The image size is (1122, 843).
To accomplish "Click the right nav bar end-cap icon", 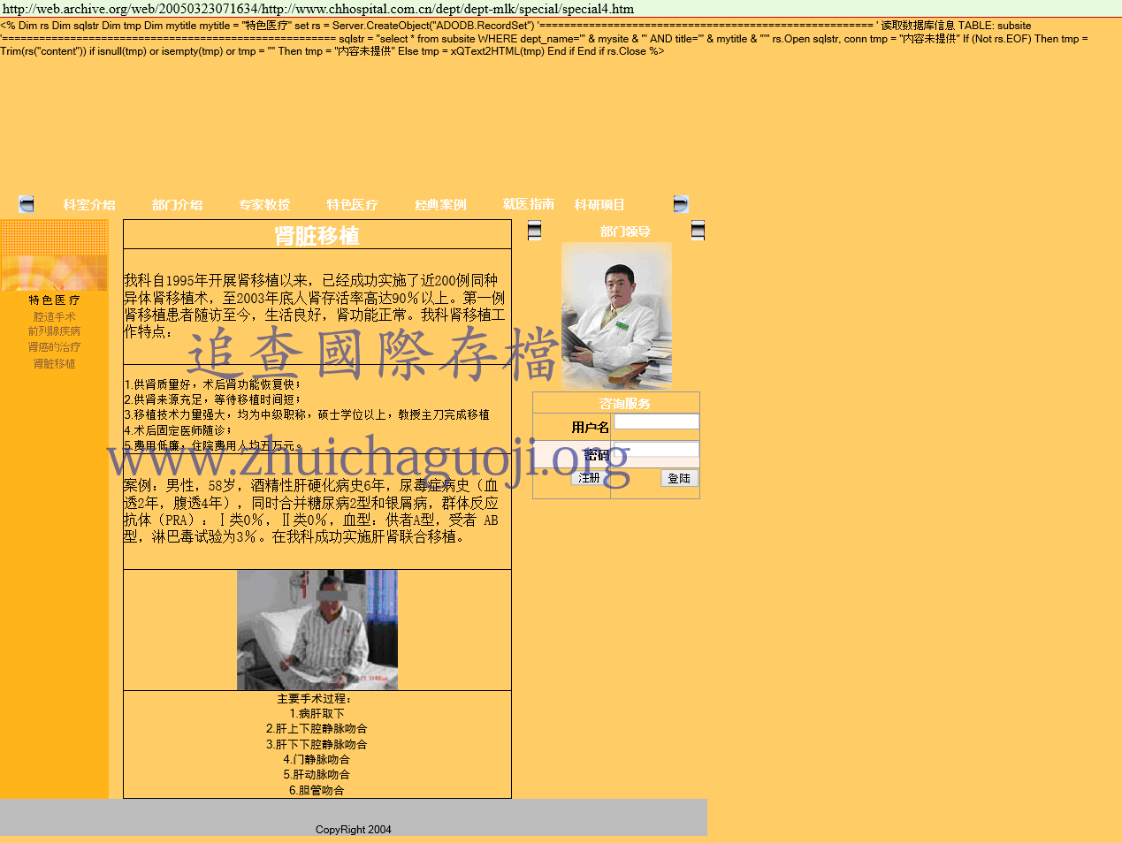I will [680, 204].
